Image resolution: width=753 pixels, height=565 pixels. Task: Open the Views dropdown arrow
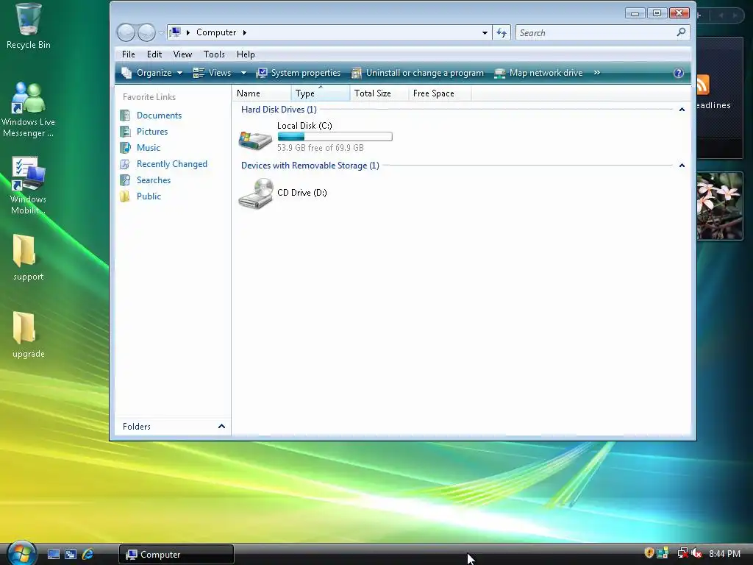point(243,73)
